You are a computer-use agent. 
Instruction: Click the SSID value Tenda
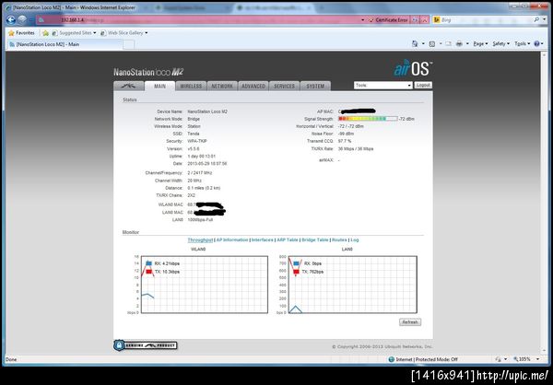point(194,134)
